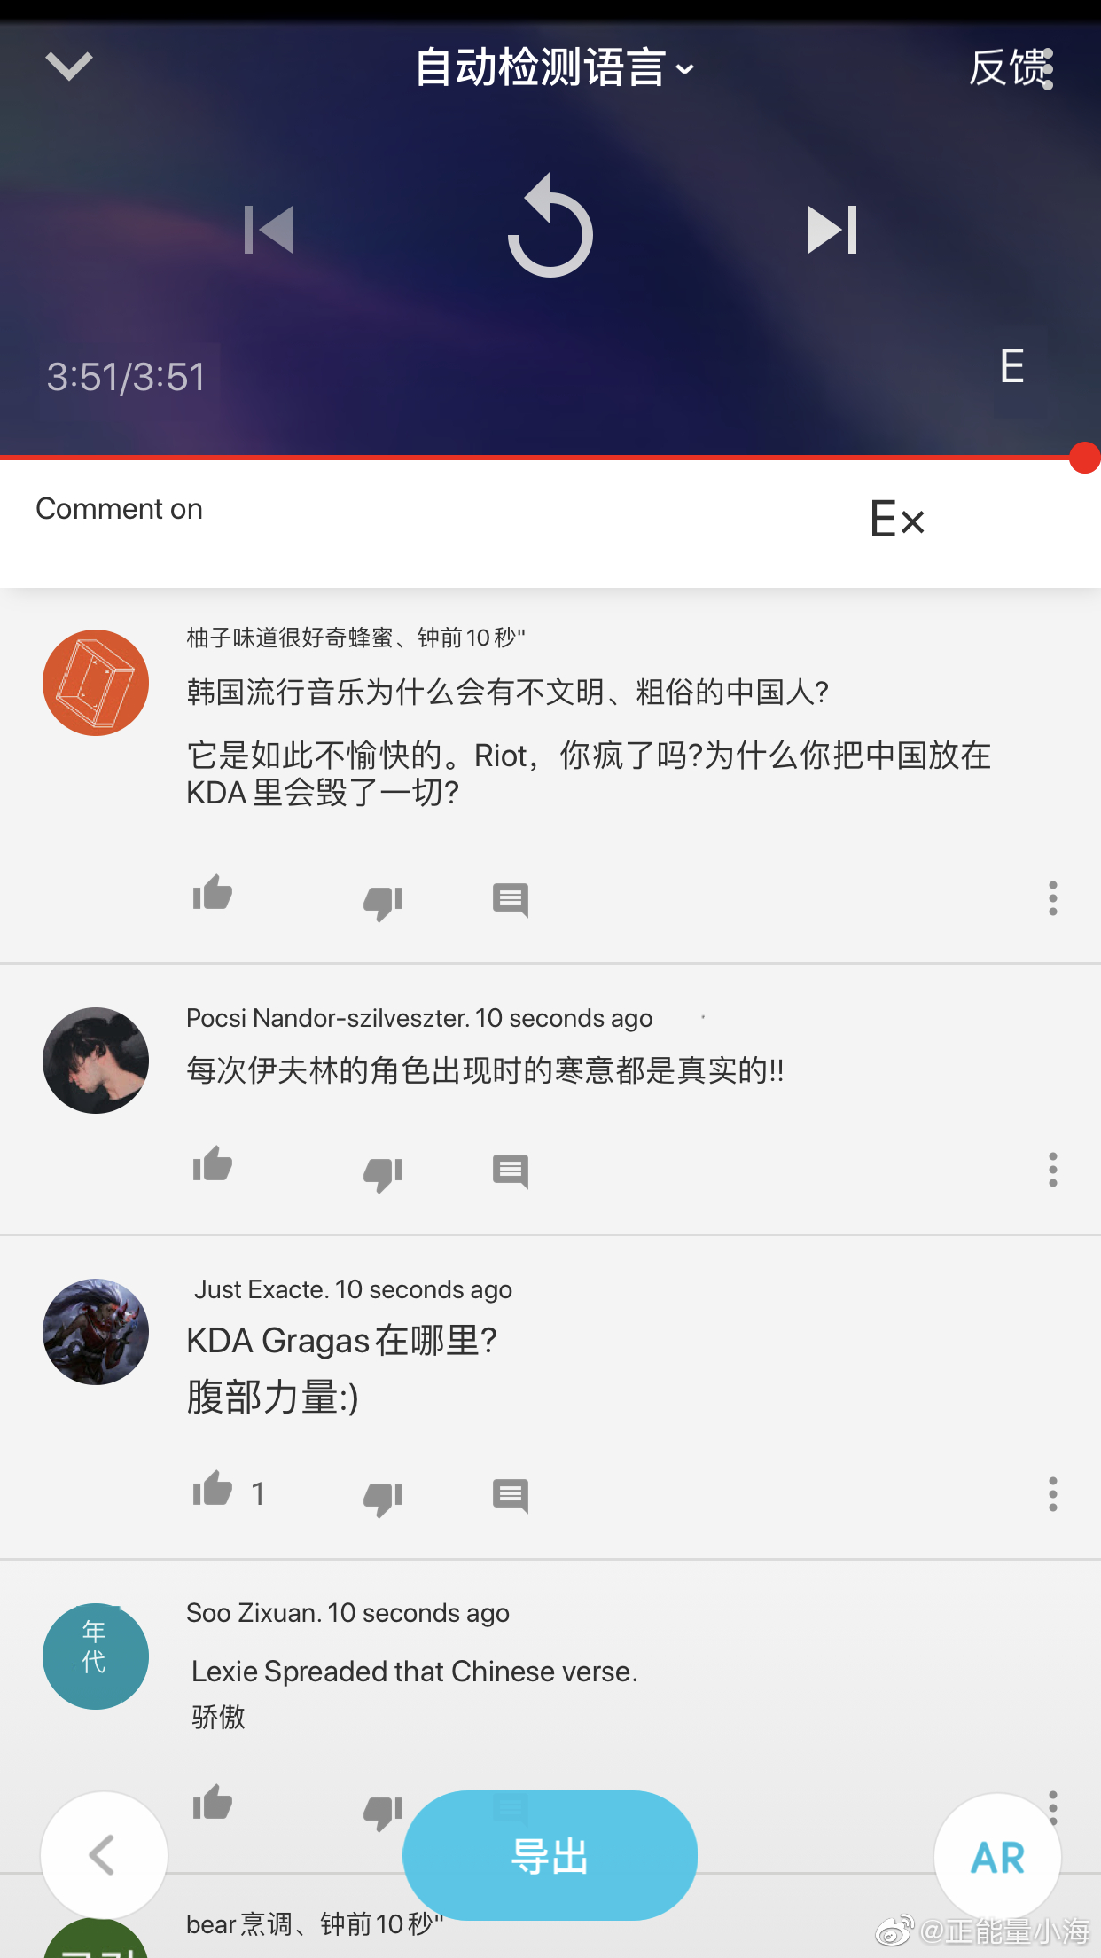Open the 自动检测语言 language dropdown
This screenshot has height=1958, width=1101.
click(x=555, y=68)
